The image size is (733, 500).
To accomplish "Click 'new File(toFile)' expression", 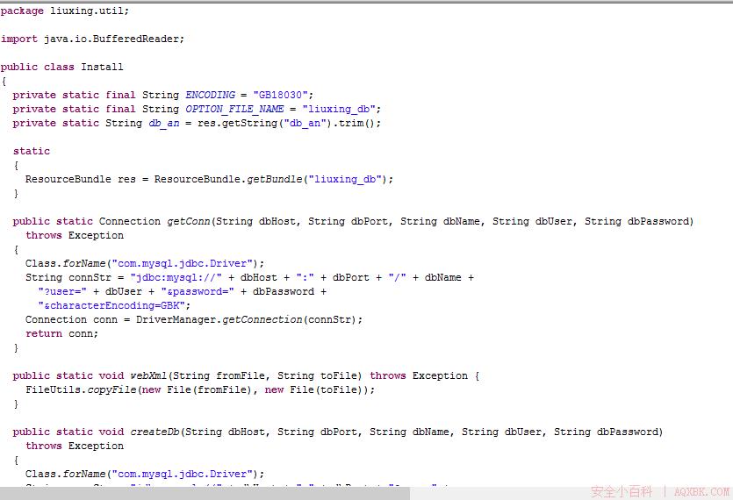I will click(x=317, y=389).
